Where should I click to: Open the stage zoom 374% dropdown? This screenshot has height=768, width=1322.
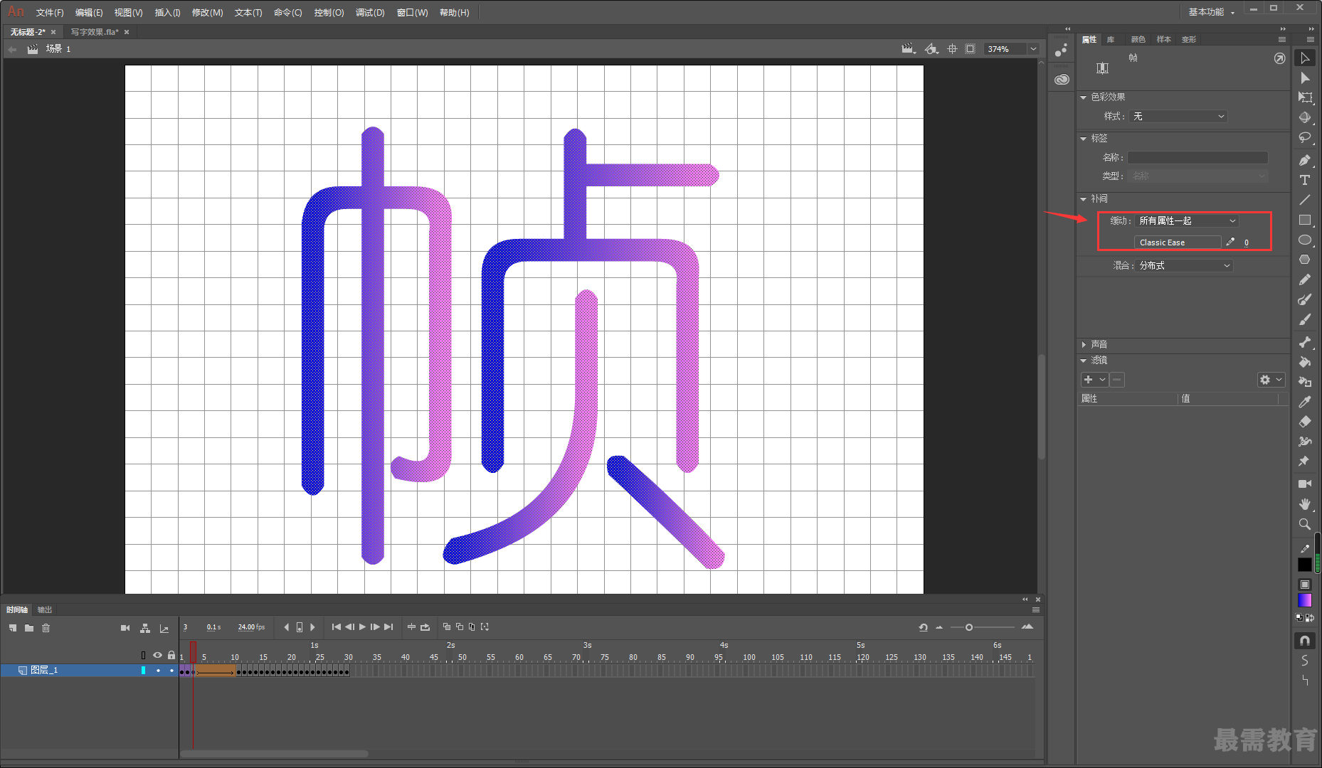click(x=1033, y=49)
